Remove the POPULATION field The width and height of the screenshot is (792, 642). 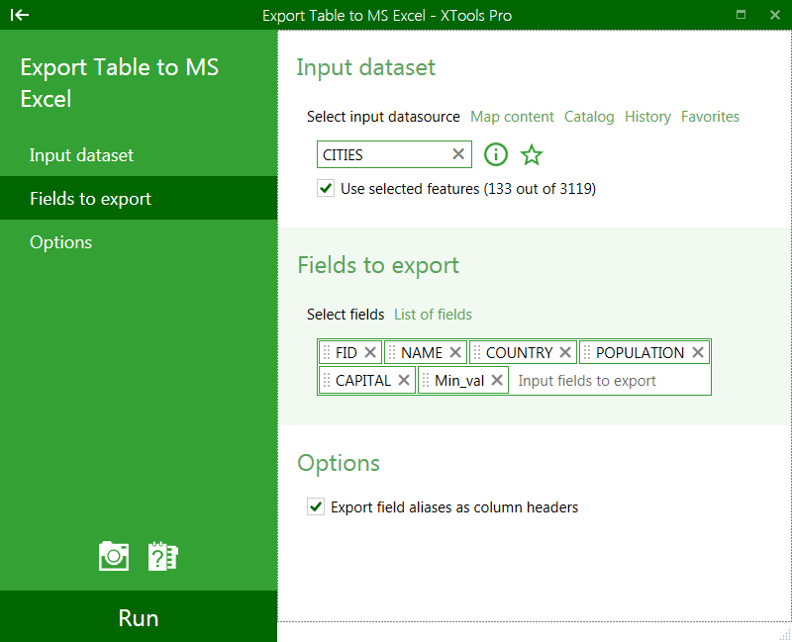[x=698, y=352]
